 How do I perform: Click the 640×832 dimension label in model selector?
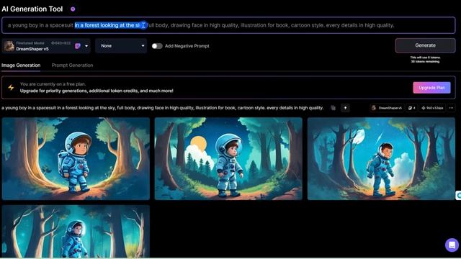coord(61,43)
